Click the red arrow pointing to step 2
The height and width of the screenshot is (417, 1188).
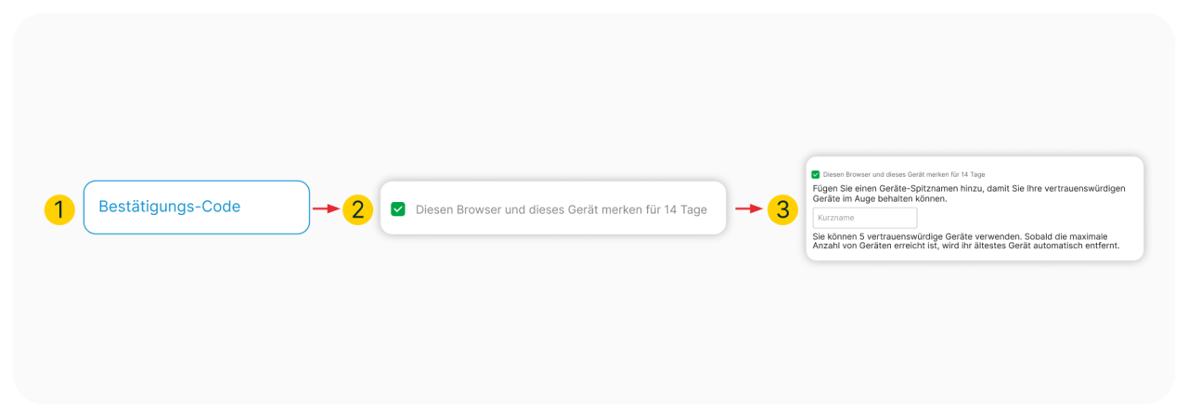326,208
